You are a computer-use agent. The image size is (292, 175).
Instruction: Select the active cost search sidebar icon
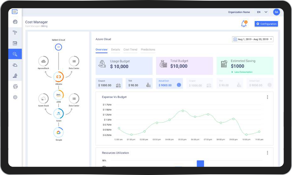pyautogui.click(x=15, y=54)
